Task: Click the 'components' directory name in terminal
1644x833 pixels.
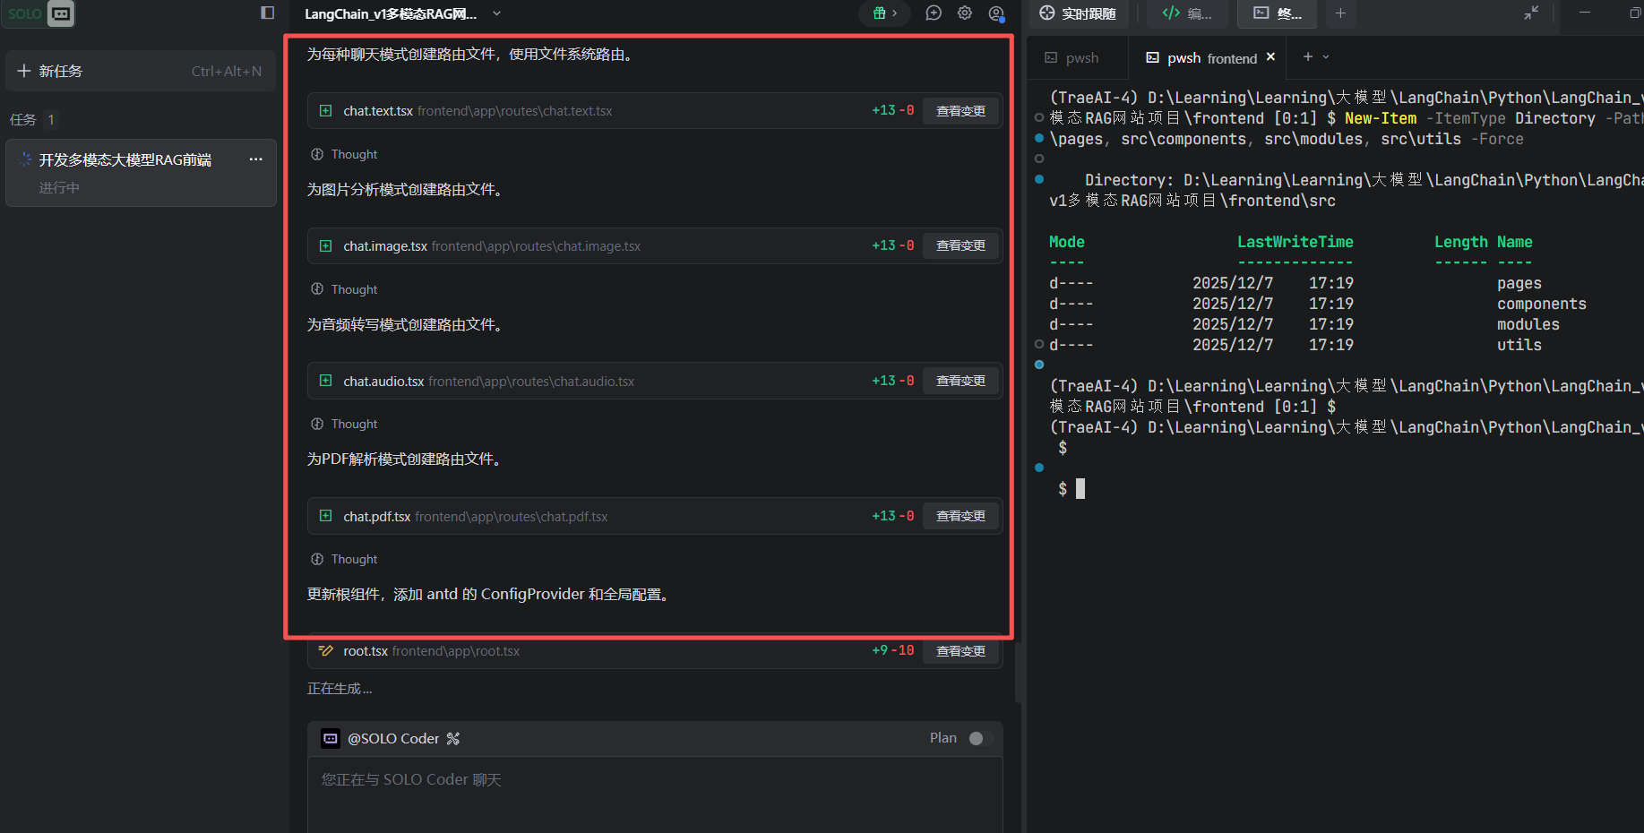Action: click(1541, 304)
